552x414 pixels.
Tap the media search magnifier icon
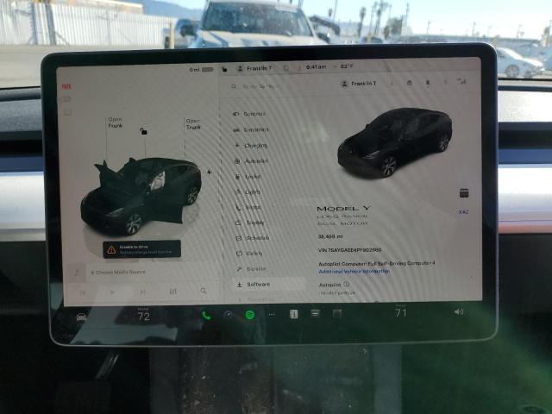point(204,292)
